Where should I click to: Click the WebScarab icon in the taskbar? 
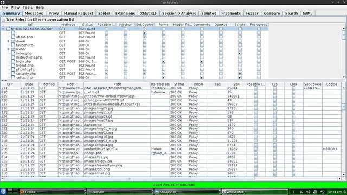click(224, 192)
